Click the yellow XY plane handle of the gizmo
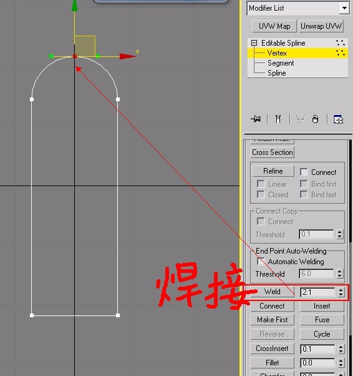 (x=85, y=46)
